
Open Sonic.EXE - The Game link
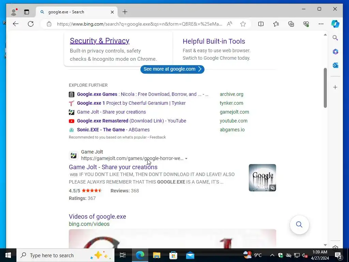pyautogui.click(x=113, y=130)
